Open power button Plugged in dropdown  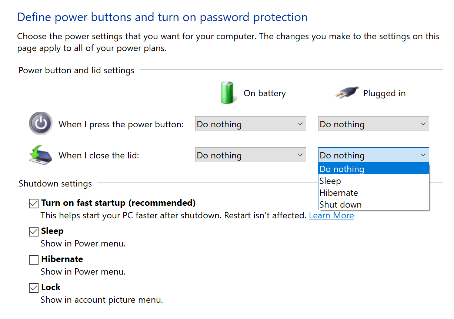tap(373, 124)
